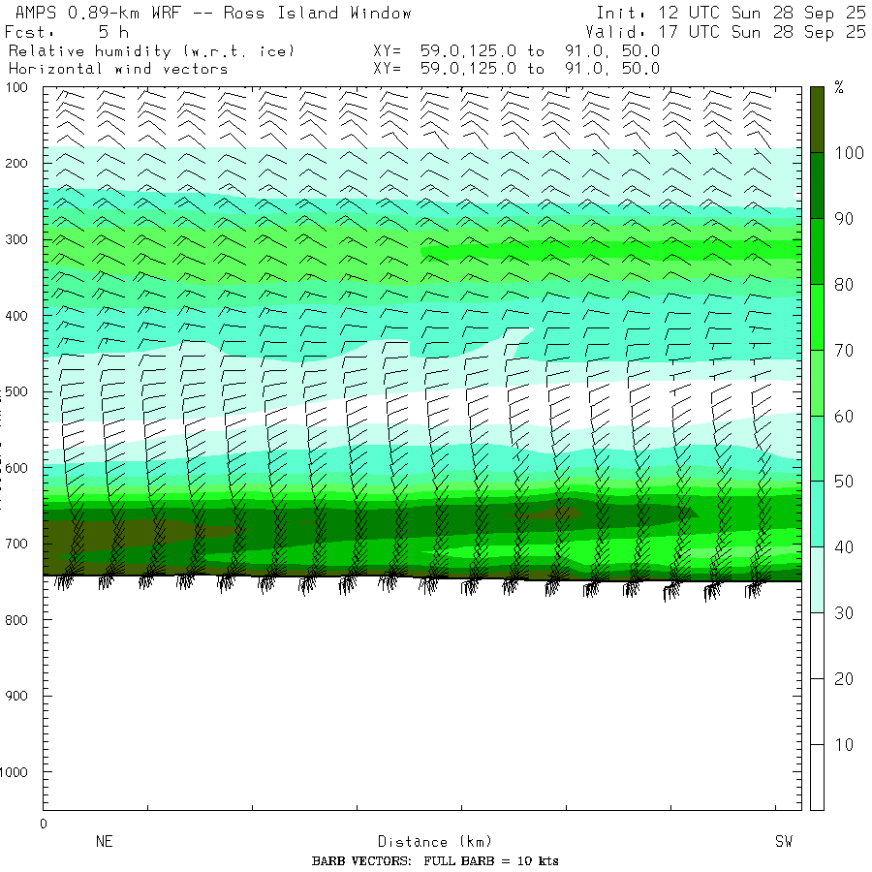Click the green swatch between 80 and 90
The width and height of the screenshot is (872, 872).
click(817, 251)
